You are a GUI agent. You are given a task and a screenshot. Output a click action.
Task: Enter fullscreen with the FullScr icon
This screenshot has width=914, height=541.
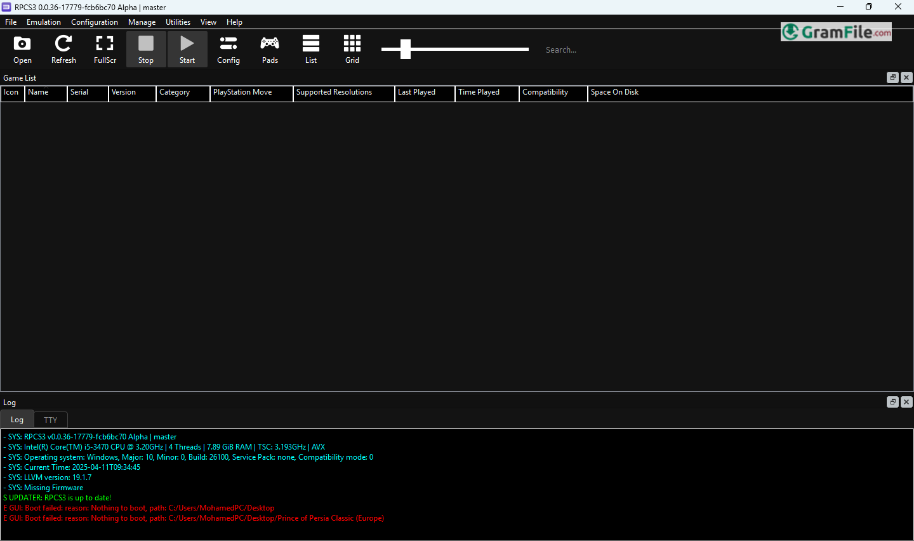coord(105,50)
